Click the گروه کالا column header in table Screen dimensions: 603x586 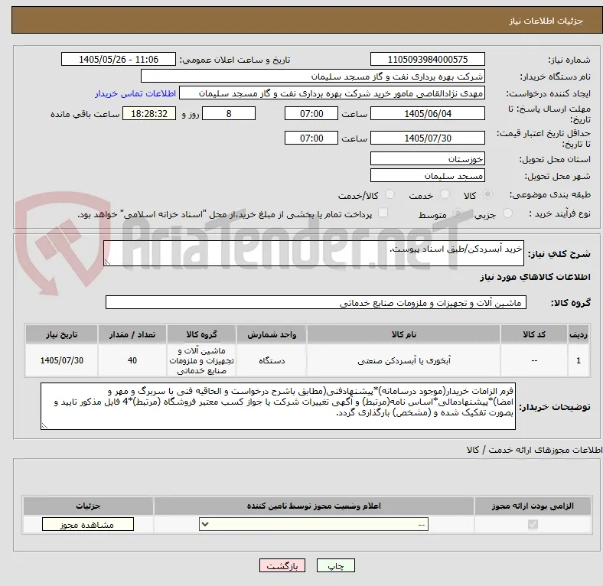tap(201, 334)
